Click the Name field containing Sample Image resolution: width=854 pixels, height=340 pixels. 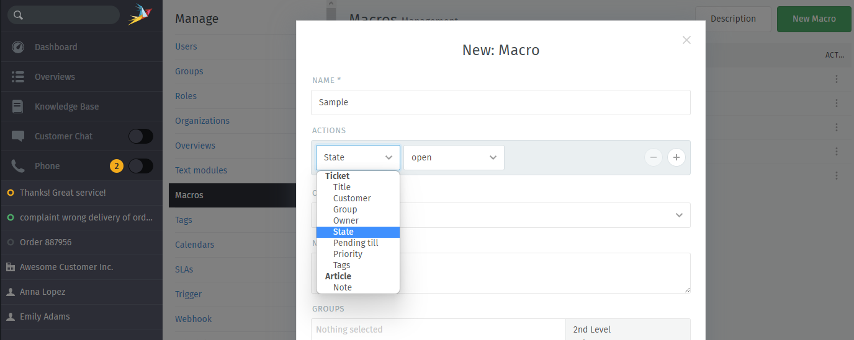click(x=501, y=102)
